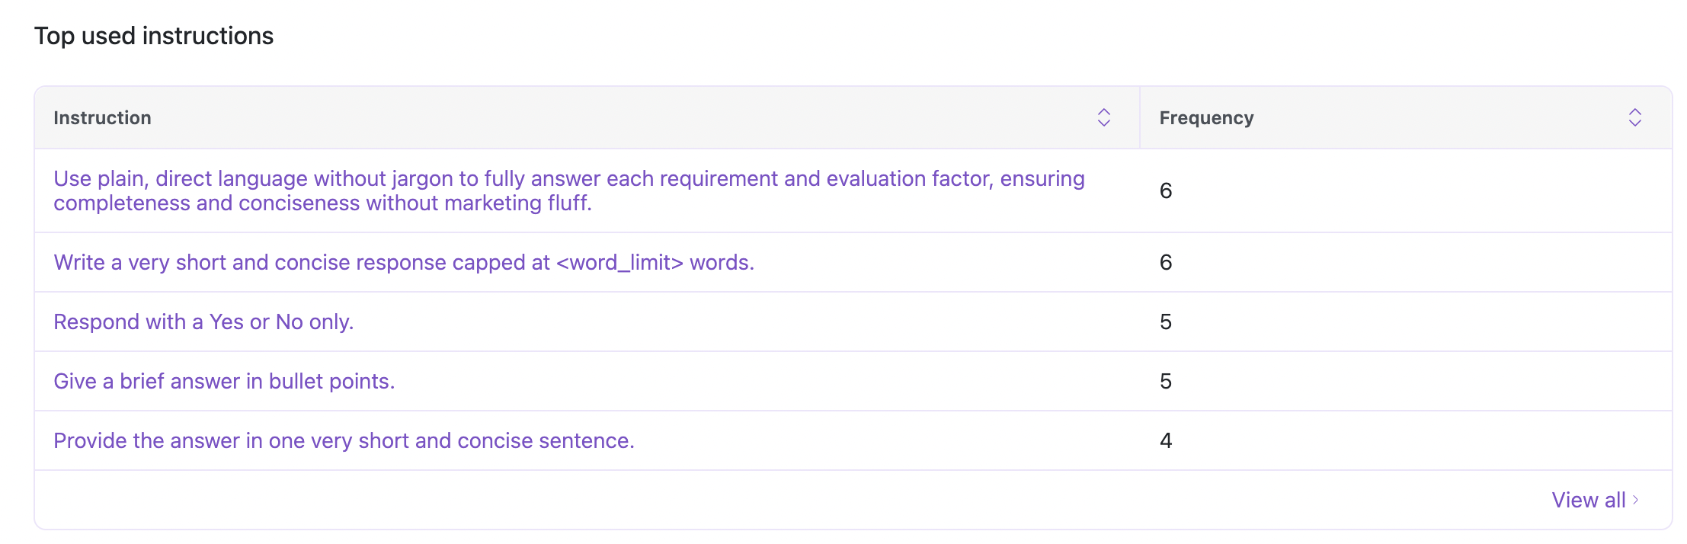Click the sort icon in Frequency column header
This screenshot has width=1687, height=544.
pos(1634,117)
